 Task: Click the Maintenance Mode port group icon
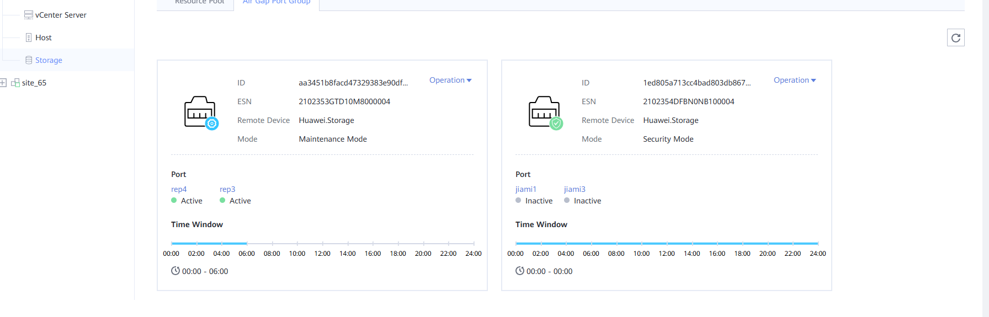[201, 112]
